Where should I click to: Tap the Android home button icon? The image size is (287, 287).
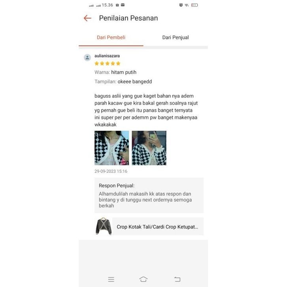pyautogui.click(x=143, y=279)
